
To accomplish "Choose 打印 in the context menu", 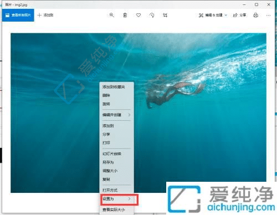I will tap(117, 143).
